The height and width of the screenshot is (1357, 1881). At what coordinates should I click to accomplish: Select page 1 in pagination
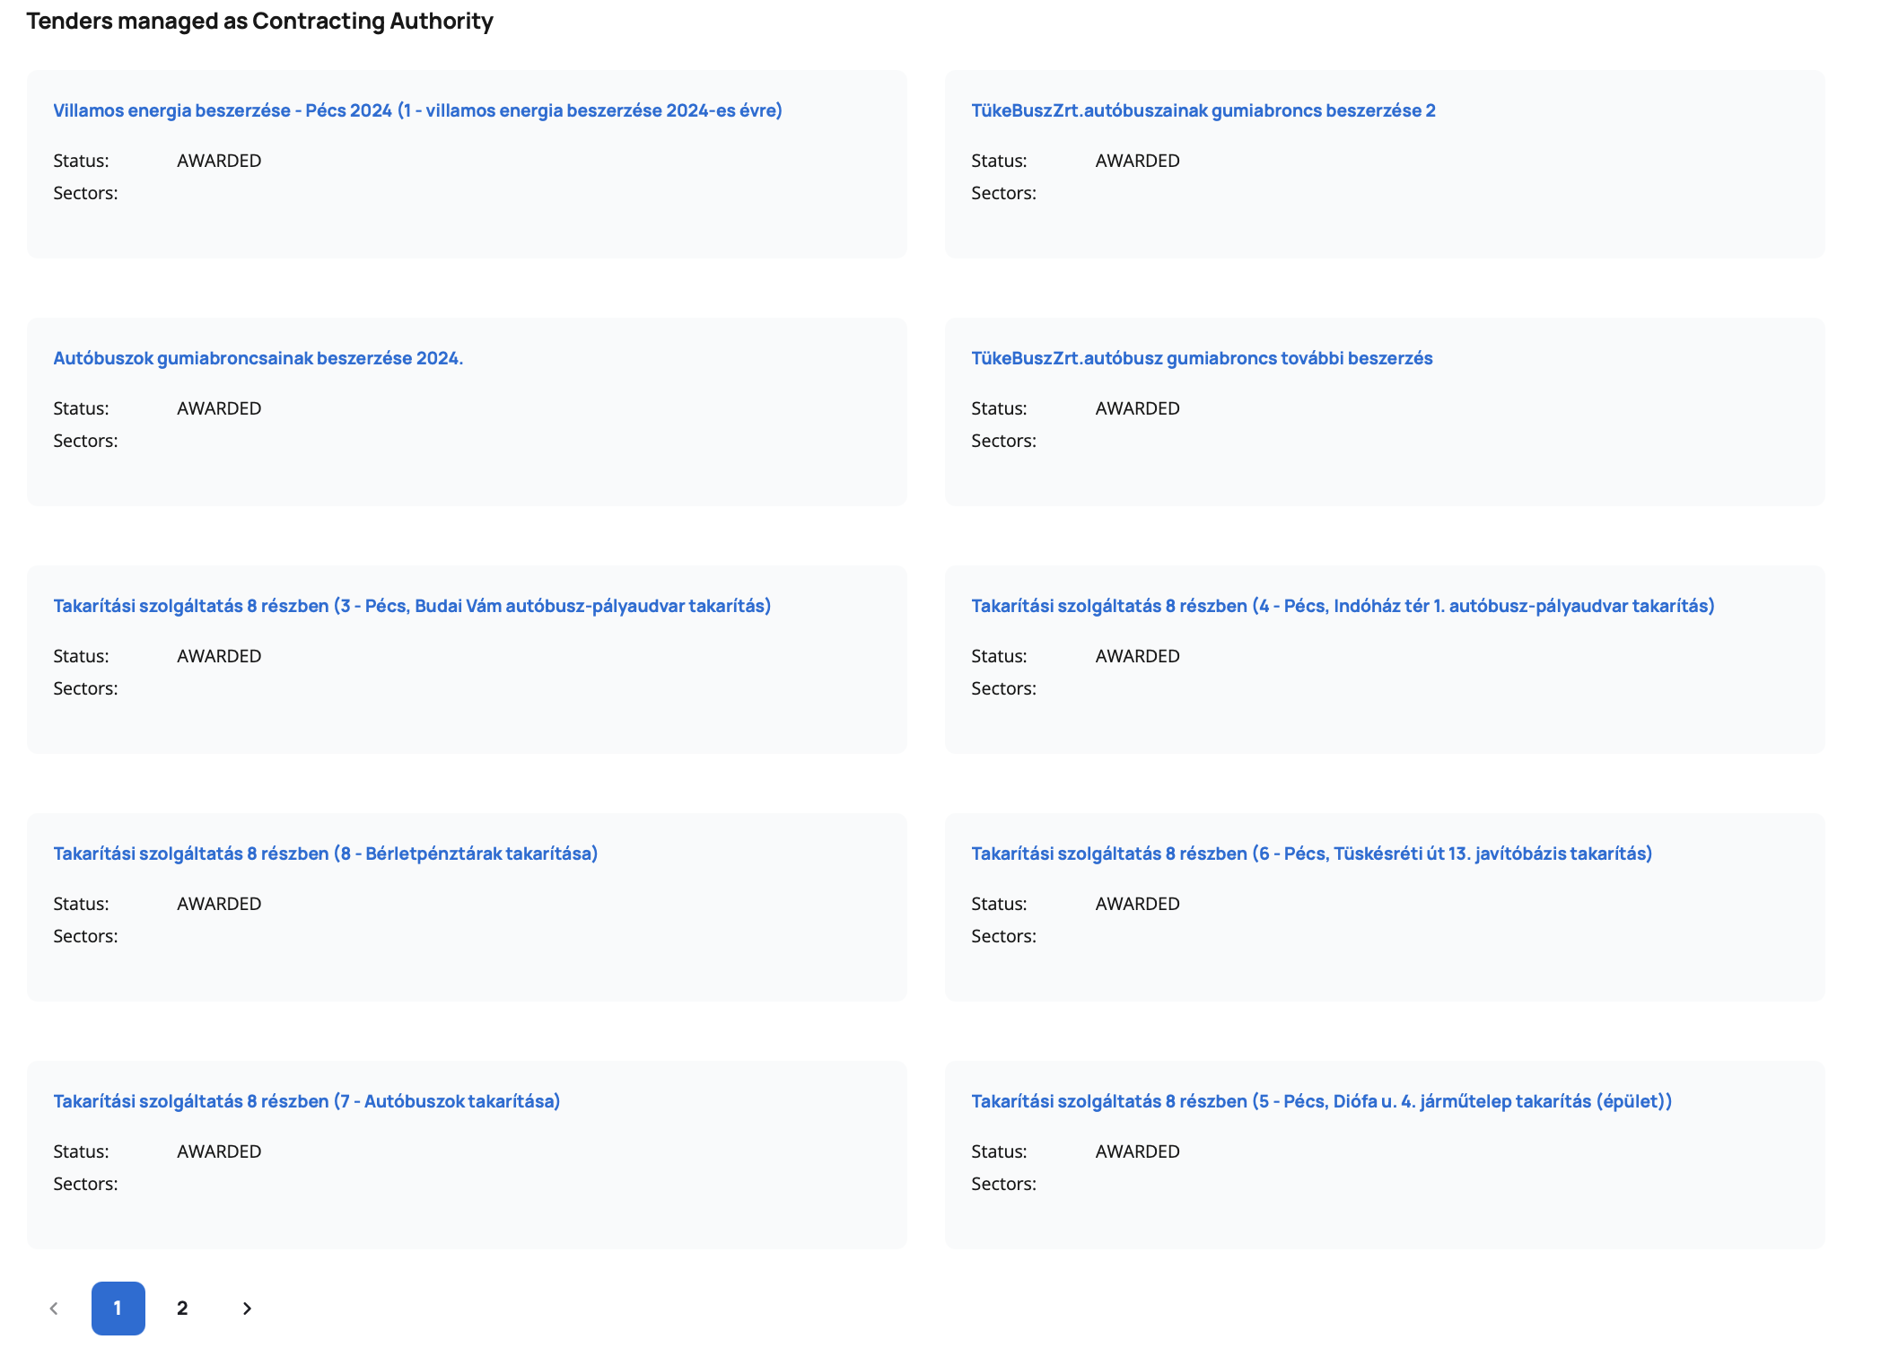coord(118,1309)
